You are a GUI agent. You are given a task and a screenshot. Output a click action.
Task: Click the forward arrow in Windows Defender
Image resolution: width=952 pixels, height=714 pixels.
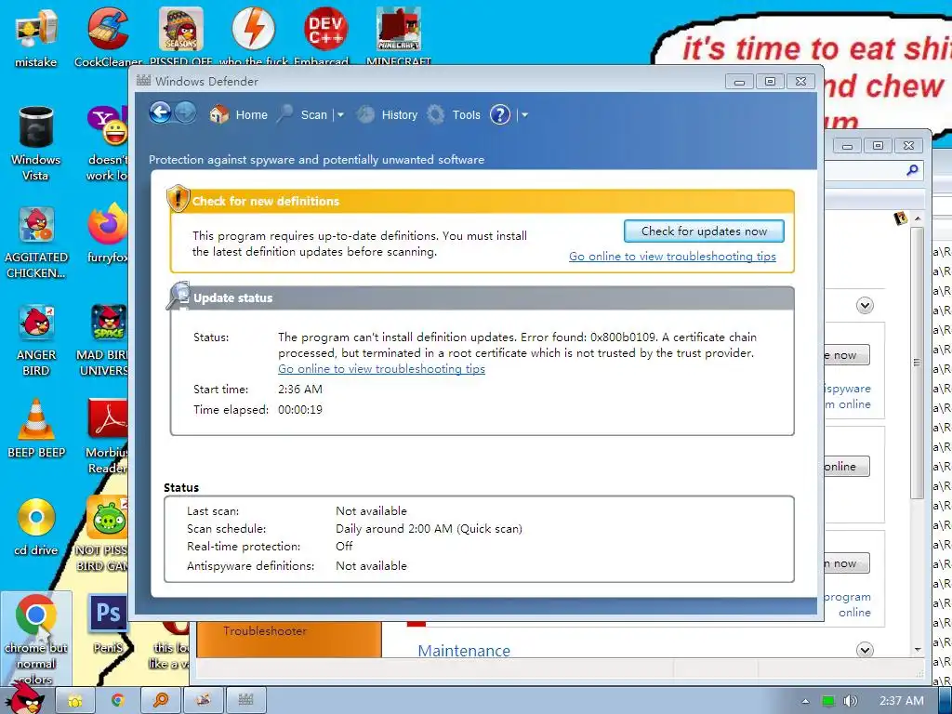[185, 112]
